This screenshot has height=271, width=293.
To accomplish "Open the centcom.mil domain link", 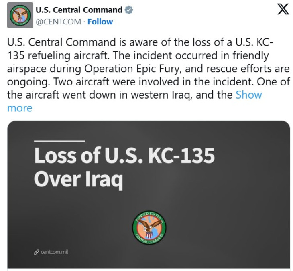I will pyautogui.click(x=55, y=252).
